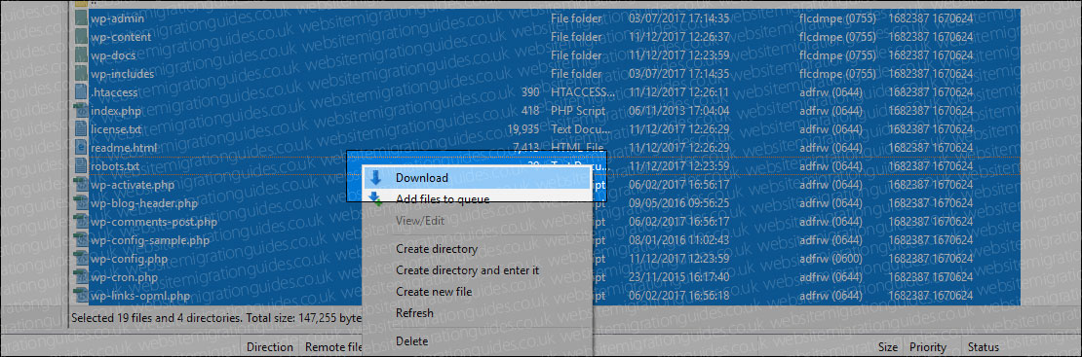Viewport: 1082px width, 357px height.
Task: Click the Add files to queue icon
Action: pos(375,199)
